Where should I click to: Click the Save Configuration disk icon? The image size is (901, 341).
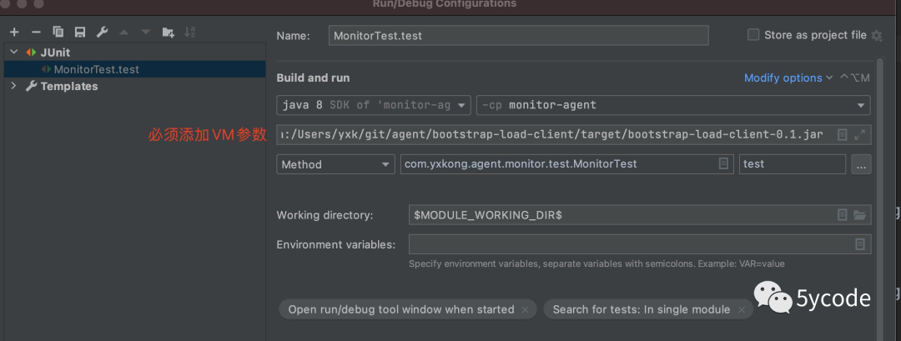point(80,32)
